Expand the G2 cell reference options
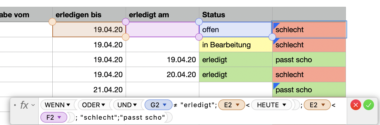 pyautogui.click(x=164, y=105)
